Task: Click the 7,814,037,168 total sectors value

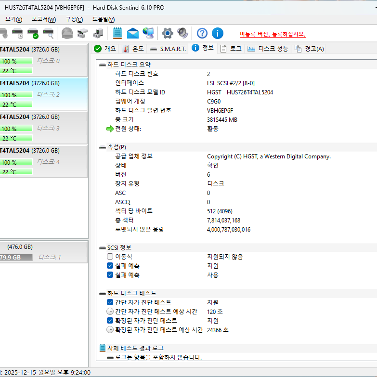Action: (x=223, y=220)
